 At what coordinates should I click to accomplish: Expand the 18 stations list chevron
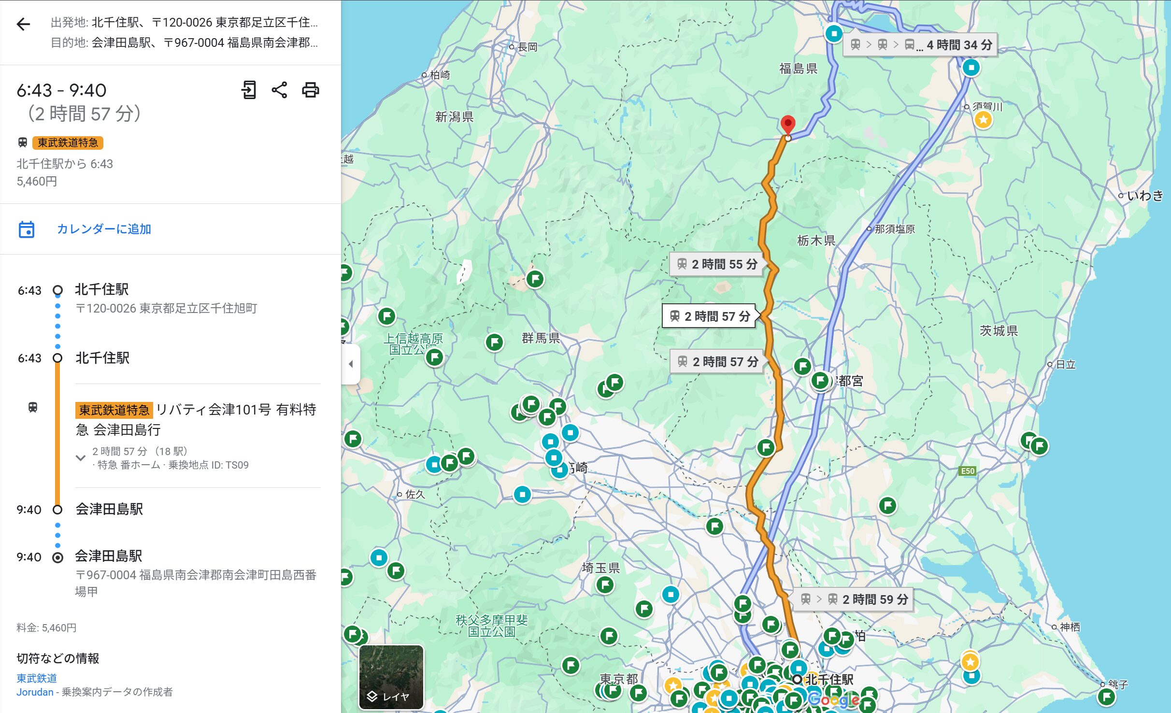pos(81,457)
